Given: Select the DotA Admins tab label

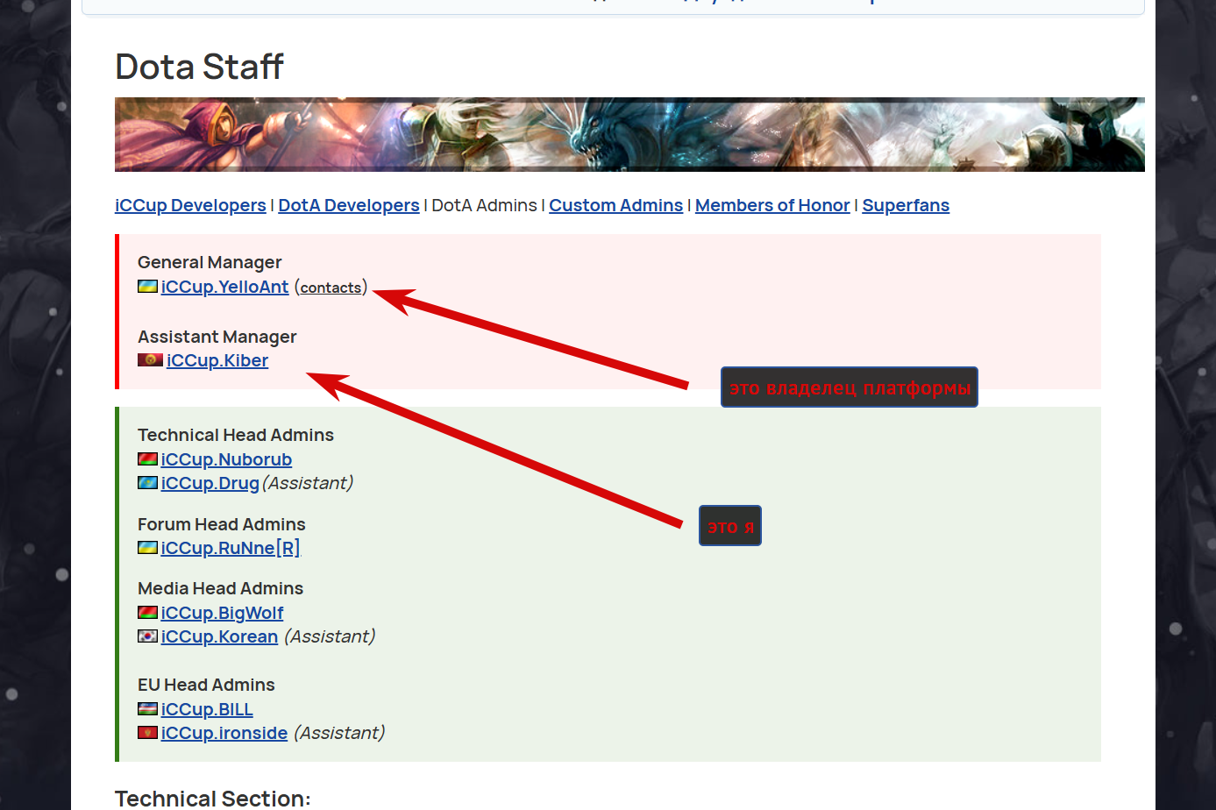Looking at the screenshot, I should point(484,205).
